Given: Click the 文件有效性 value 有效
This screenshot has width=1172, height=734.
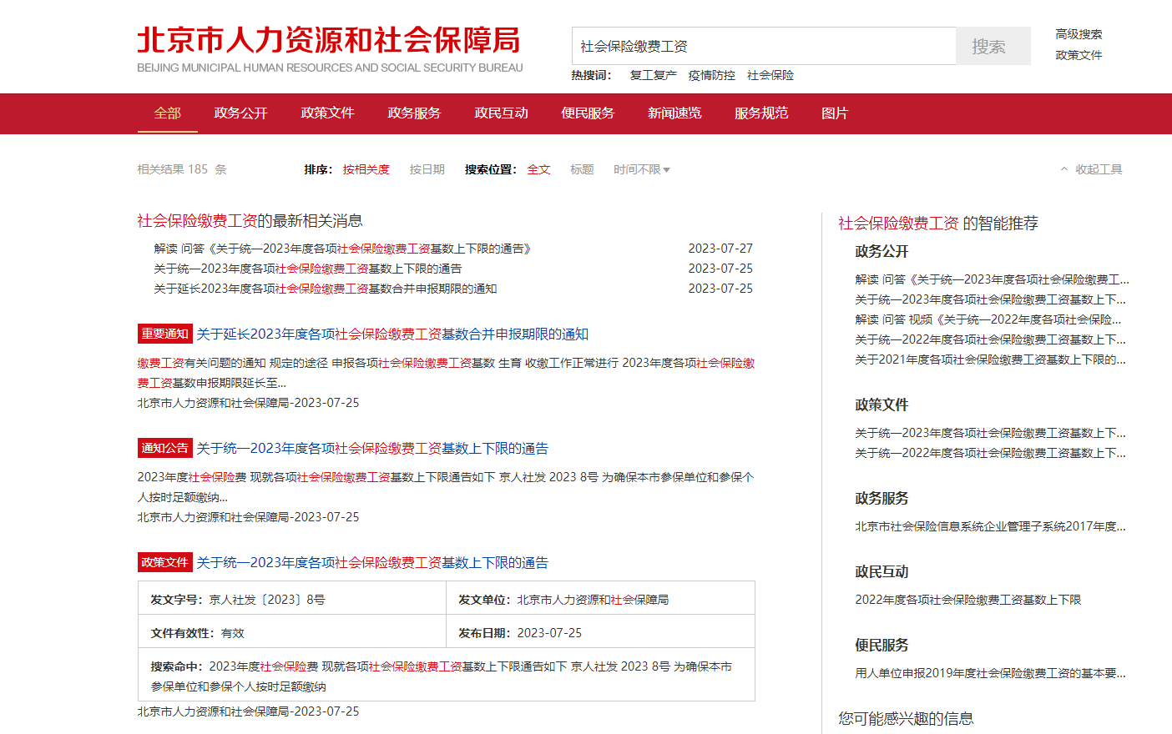Looking at the screenshot, I should coord(233,633).
